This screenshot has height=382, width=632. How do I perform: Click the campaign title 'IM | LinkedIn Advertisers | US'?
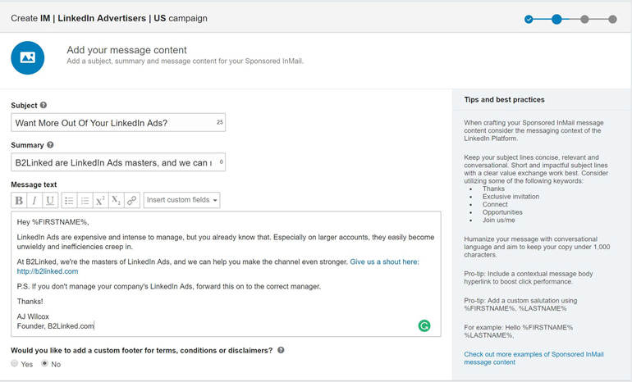point(103,19)
